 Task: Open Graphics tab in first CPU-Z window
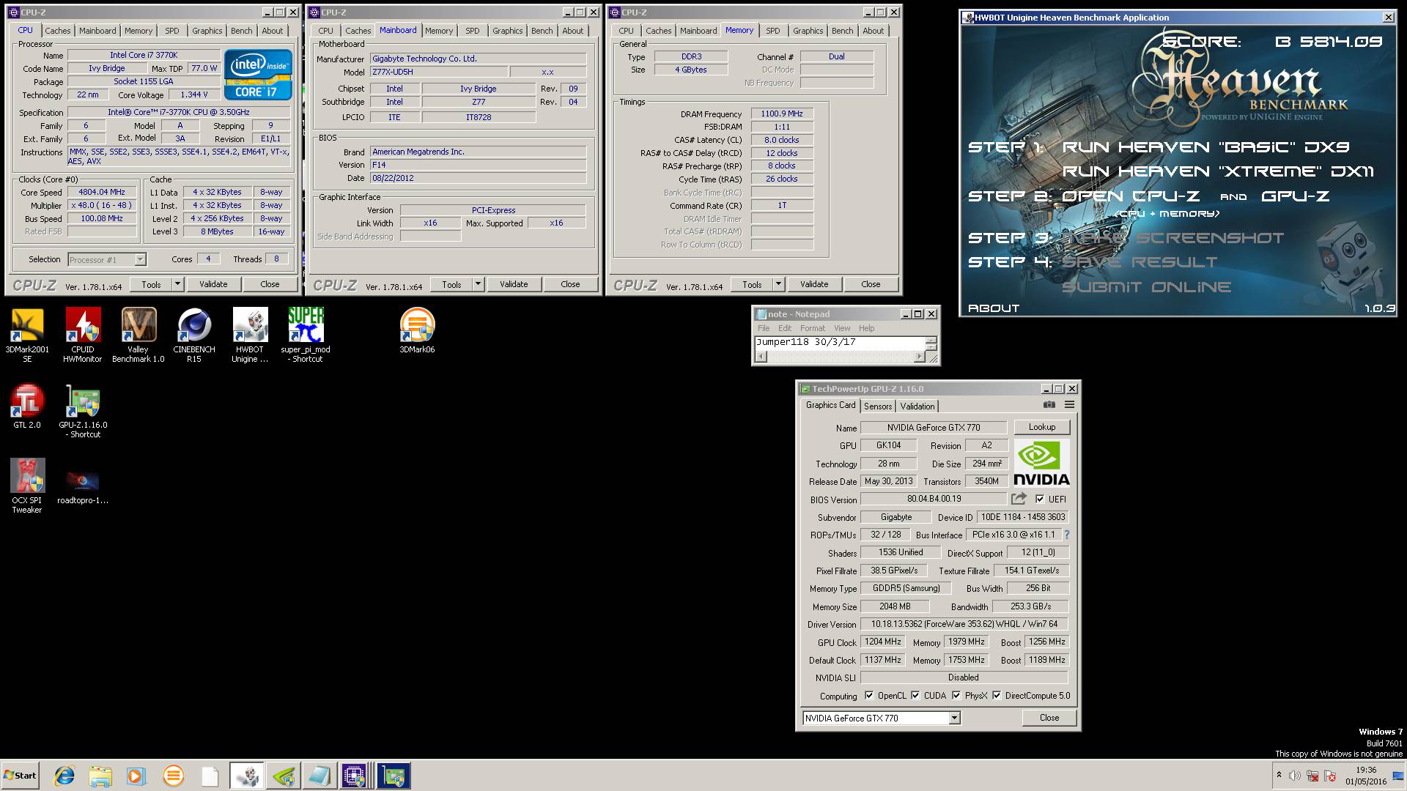pos(207,31)
